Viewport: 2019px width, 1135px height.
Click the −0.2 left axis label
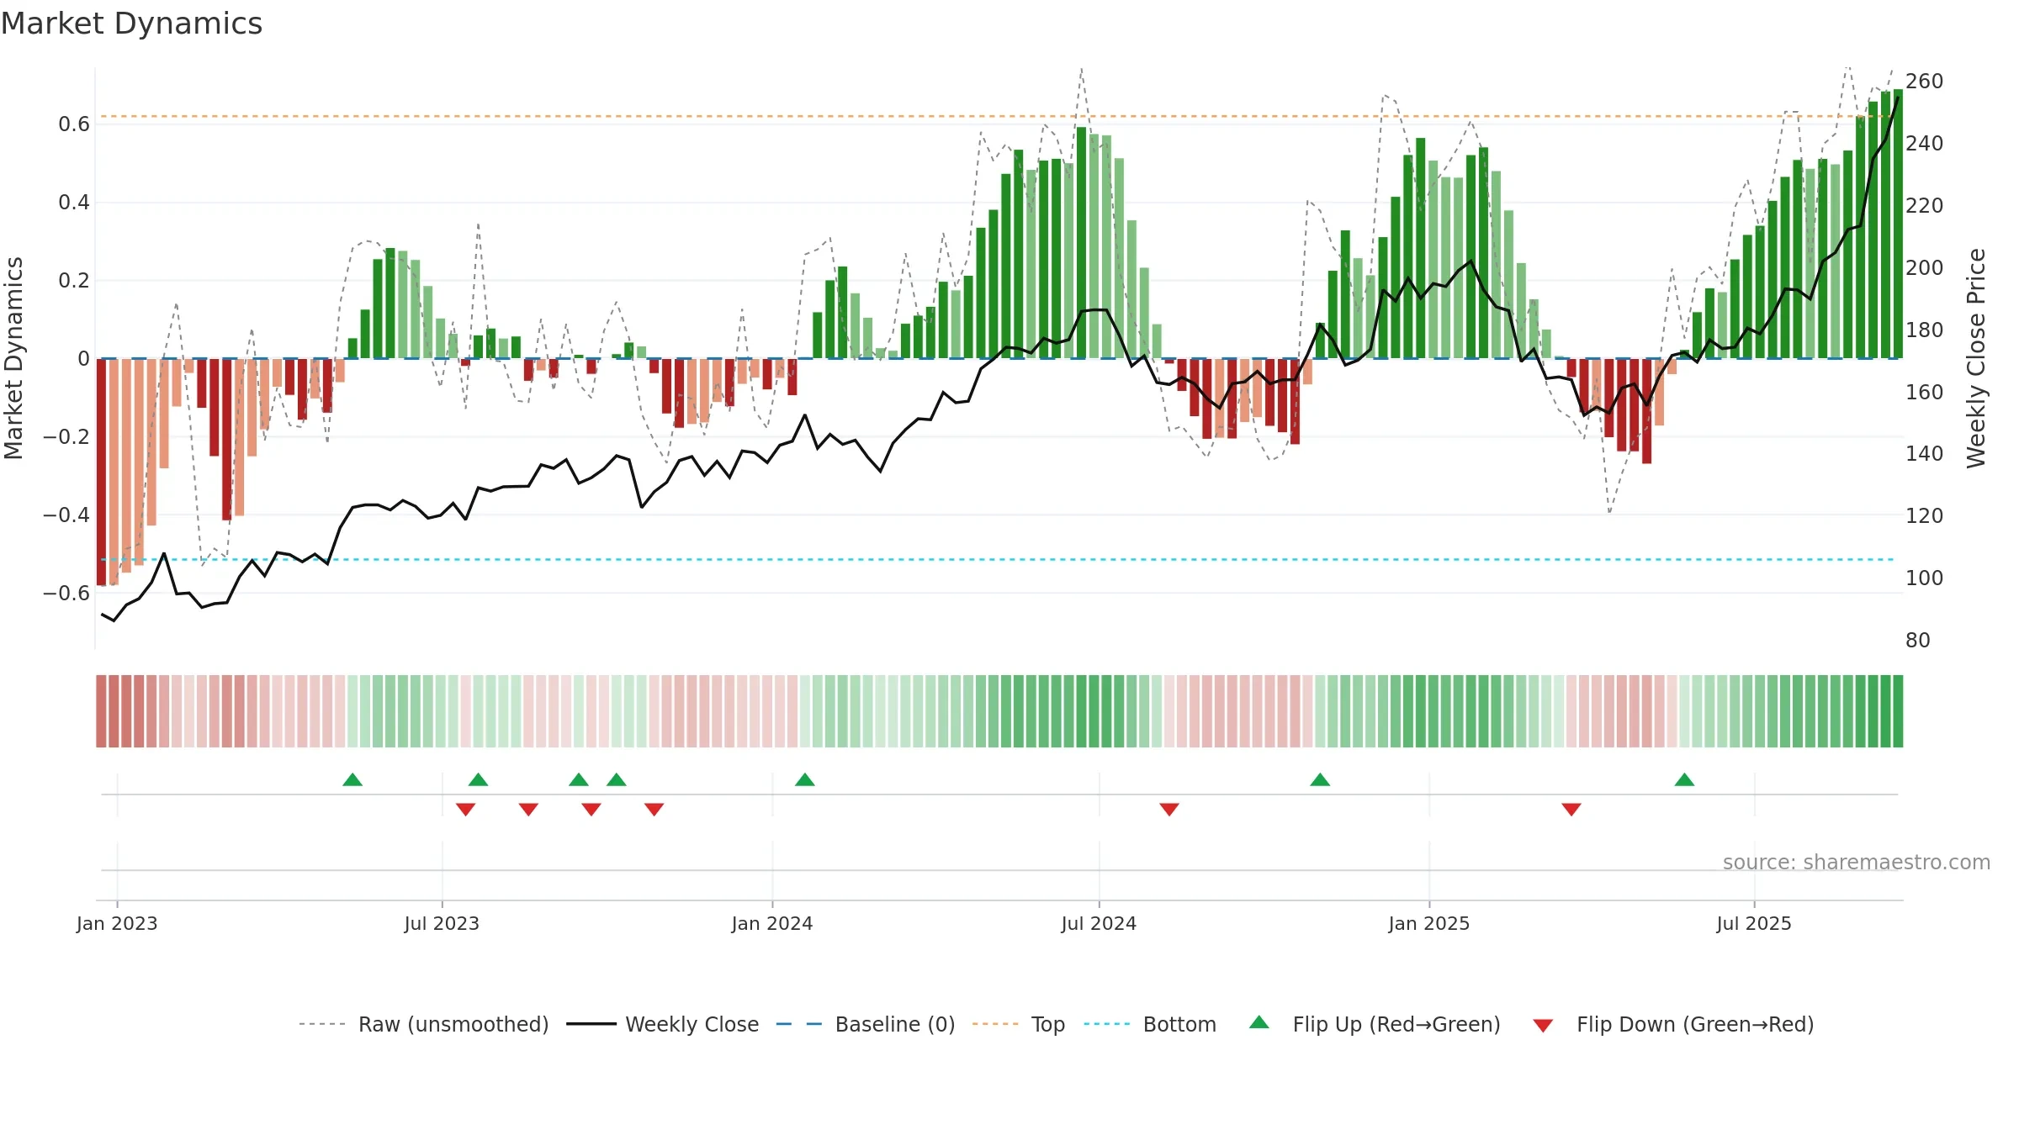coord(66,437)
